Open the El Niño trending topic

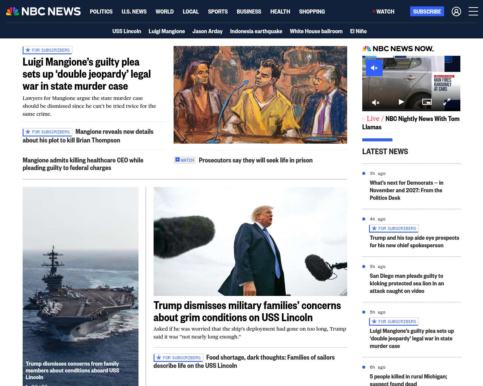[358, 31]
